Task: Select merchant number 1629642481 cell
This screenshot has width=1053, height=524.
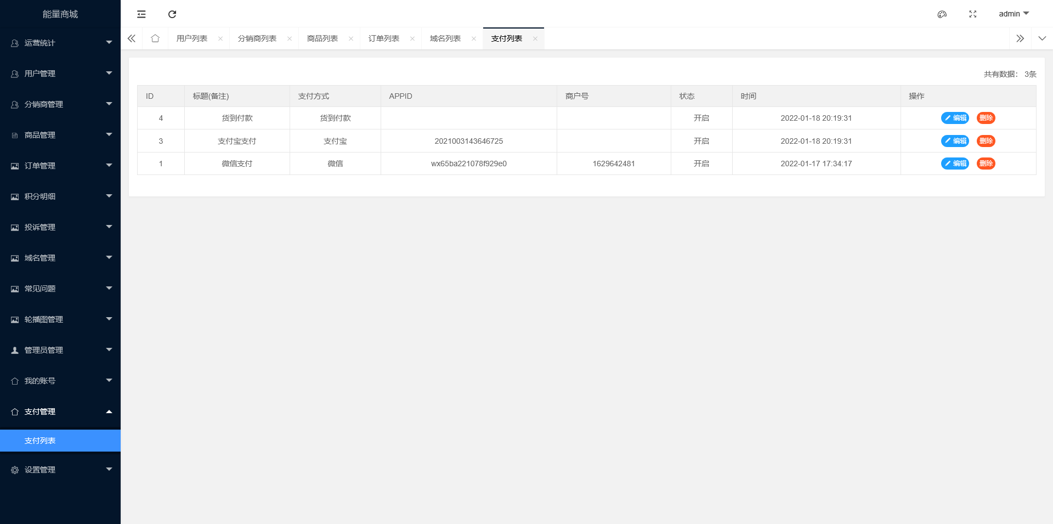Action: point(614,164)
